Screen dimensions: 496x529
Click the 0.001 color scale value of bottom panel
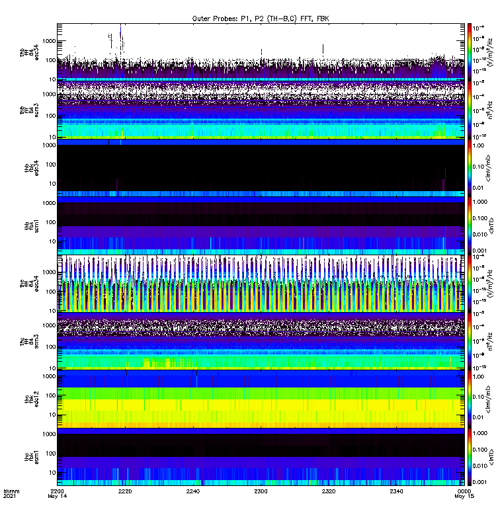pos(480,482)
